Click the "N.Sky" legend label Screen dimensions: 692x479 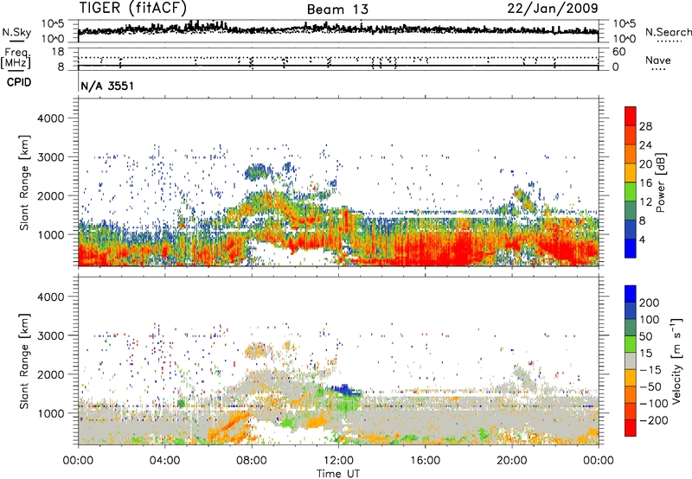[16, 33]
